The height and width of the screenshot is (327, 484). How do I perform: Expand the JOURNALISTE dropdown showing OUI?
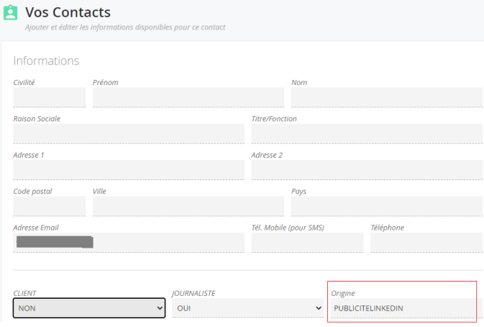[247, 308]
